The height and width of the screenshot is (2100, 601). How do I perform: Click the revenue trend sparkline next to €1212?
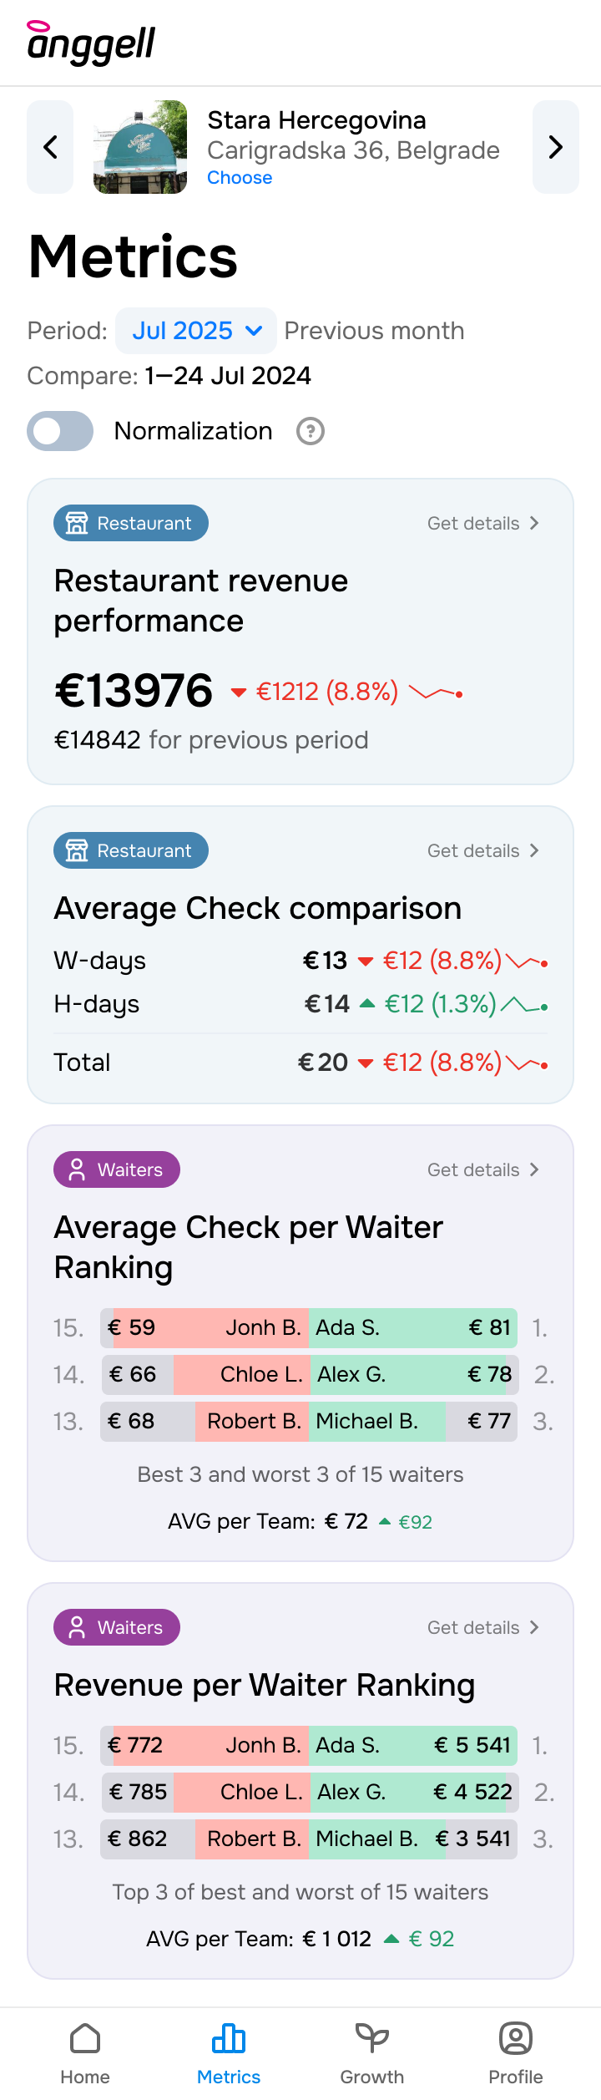coord(437,692)
